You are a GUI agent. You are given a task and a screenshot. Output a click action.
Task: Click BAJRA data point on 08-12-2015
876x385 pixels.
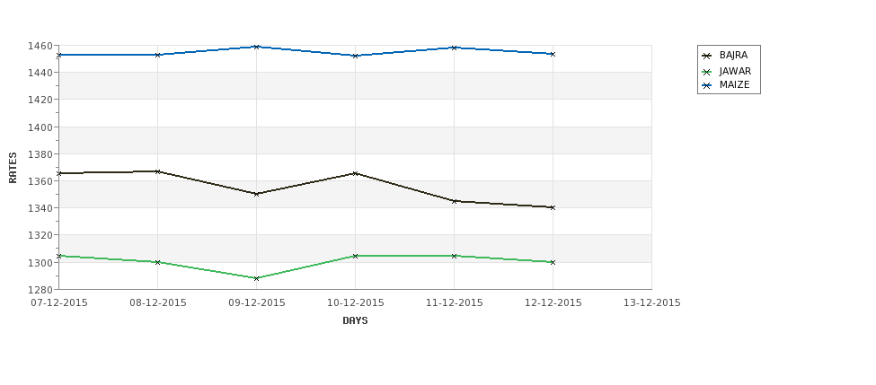point(158,171)
